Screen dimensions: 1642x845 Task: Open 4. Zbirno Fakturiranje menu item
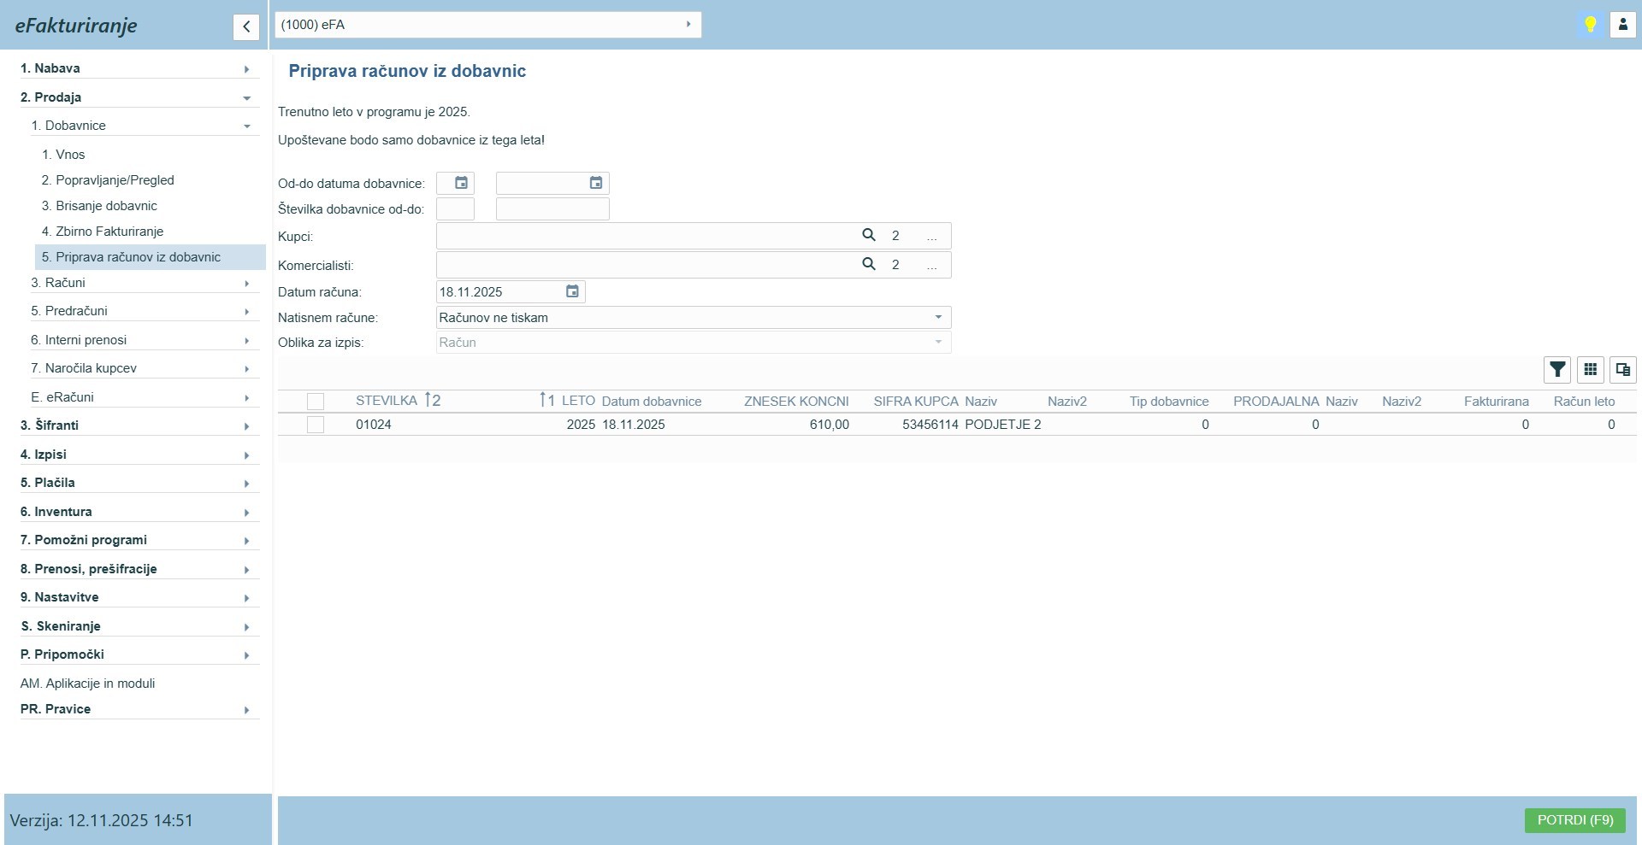point(103,232)
